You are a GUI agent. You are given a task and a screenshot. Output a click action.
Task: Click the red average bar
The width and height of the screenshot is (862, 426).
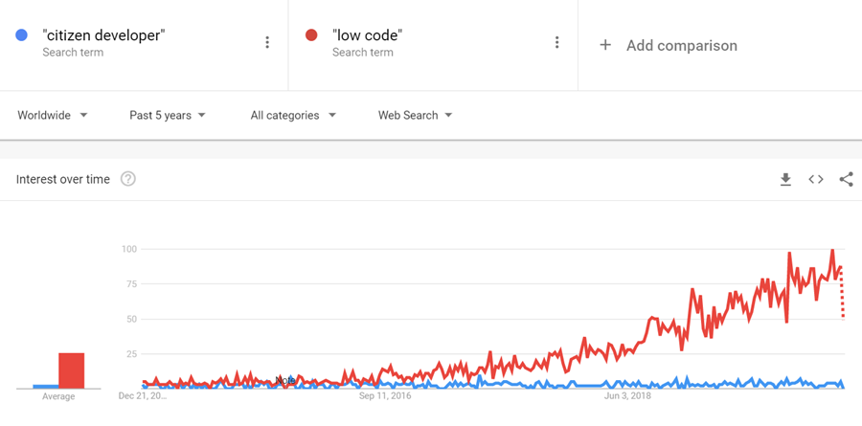point(72,370)
